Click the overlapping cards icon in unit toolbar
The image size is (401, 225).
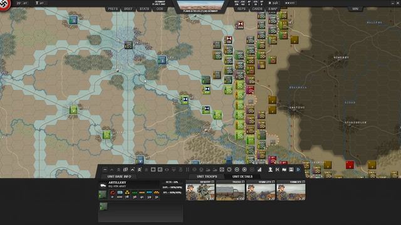coord(125,169)
